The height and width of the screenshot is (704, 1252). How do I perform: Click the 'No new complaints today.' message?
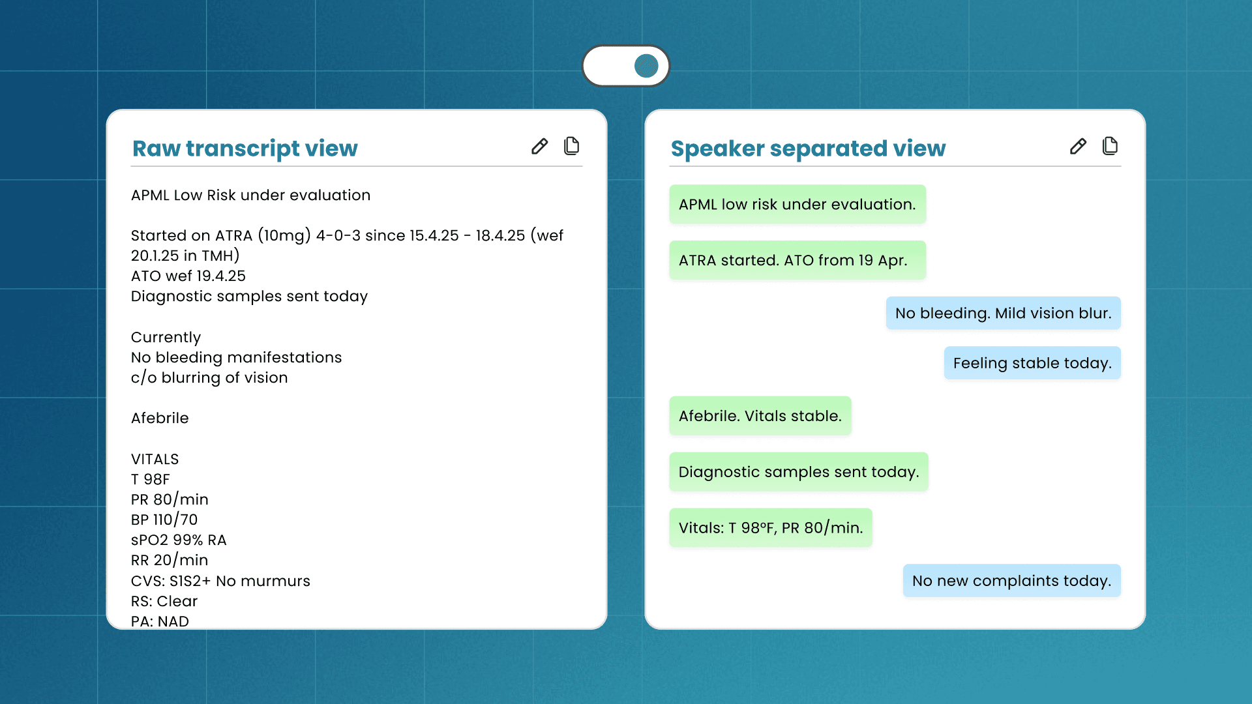click(x=1011, y=581)
